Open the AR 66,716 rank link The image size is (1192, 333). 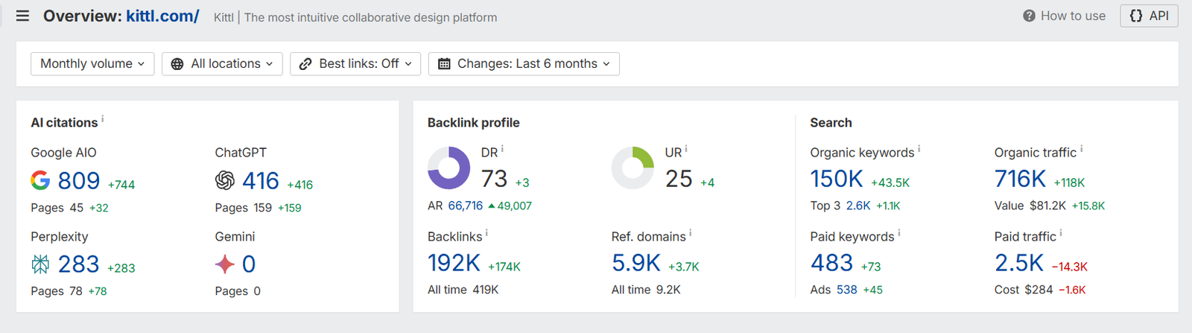(466, 206)
